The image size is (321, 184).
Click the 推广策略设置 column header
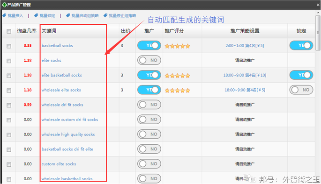pos(245,31)
